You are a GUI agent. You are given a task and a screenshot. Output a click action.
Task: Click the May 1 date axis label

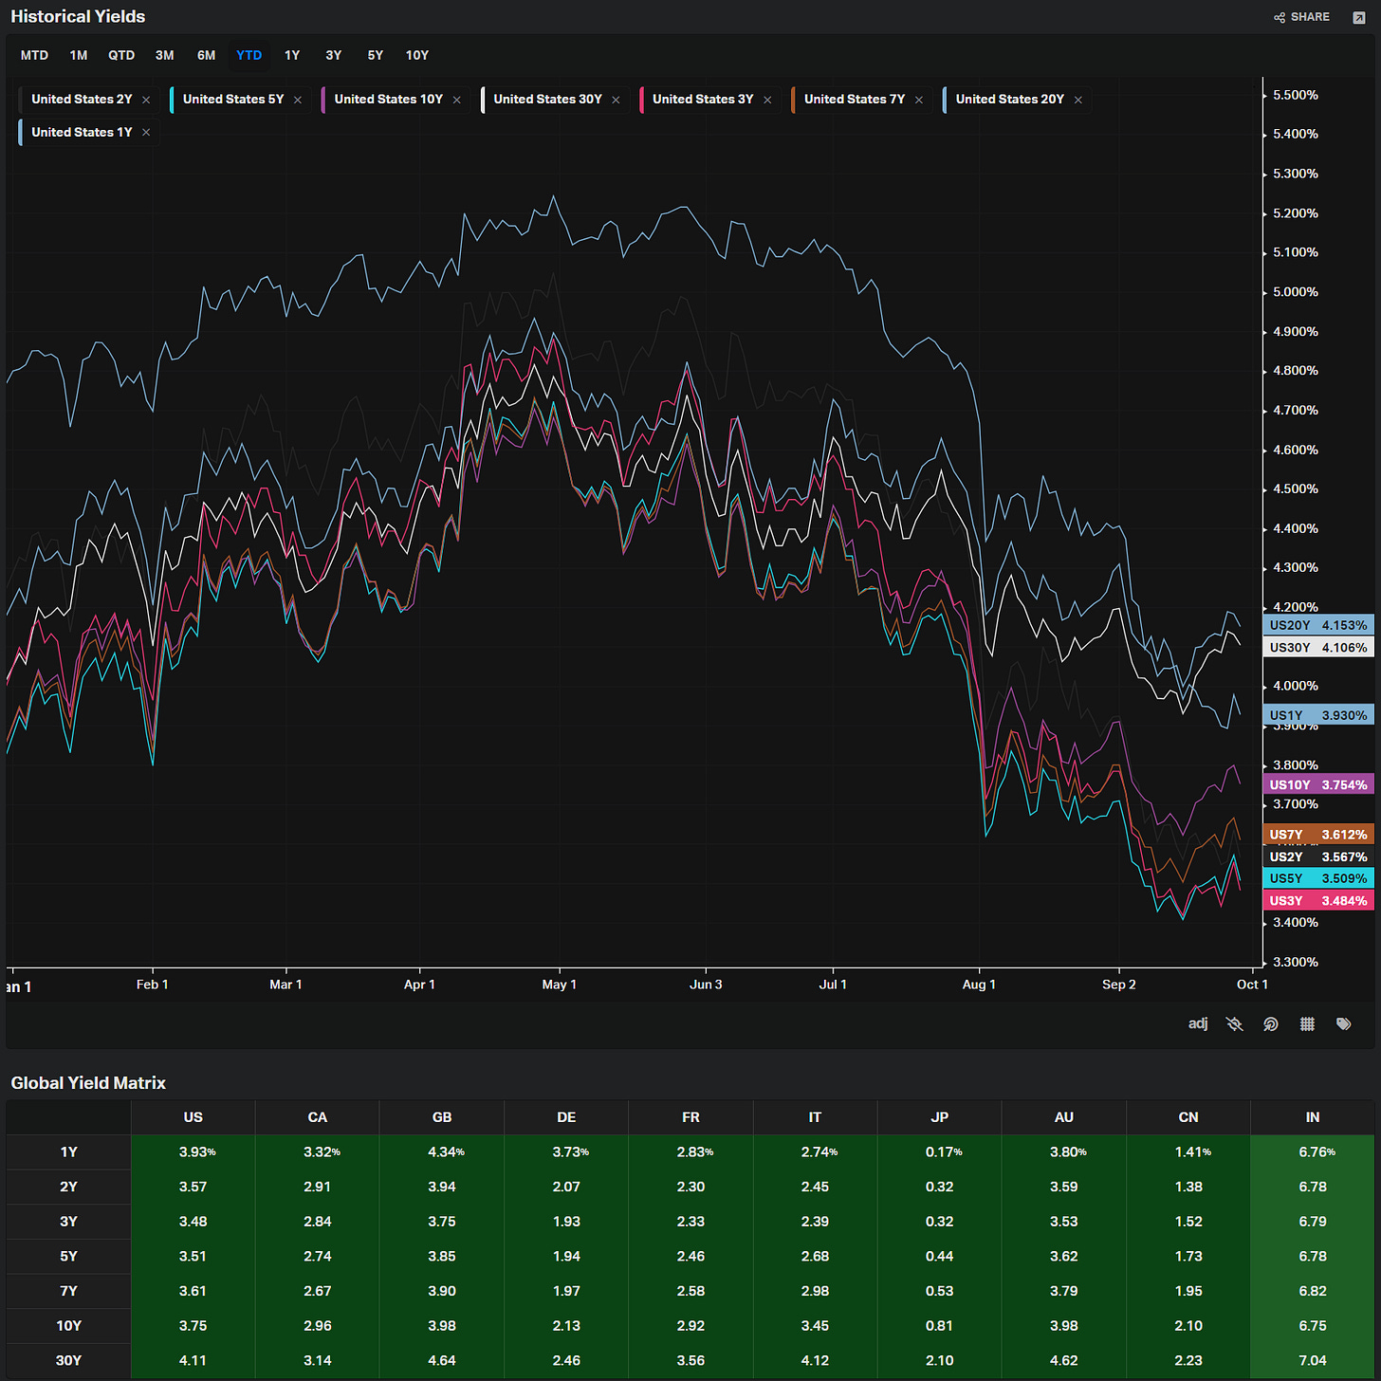559,985
